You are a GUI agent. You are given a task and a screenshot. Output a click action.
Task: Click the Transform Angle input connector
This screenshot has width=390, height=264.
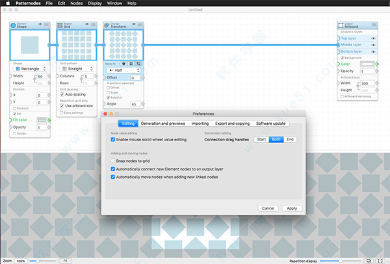[104, 104]
